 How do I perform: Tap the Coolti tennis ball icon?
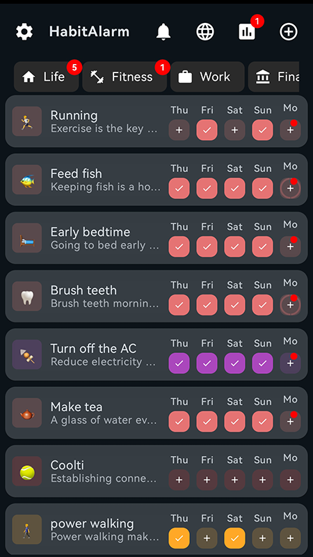click(x=27, y=471)
